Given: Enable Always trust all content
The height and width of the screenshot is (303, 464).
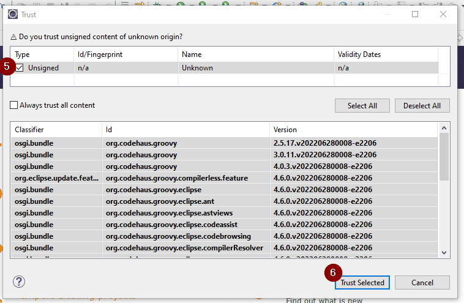Looking at the screenshot, I should pos(14,105).
